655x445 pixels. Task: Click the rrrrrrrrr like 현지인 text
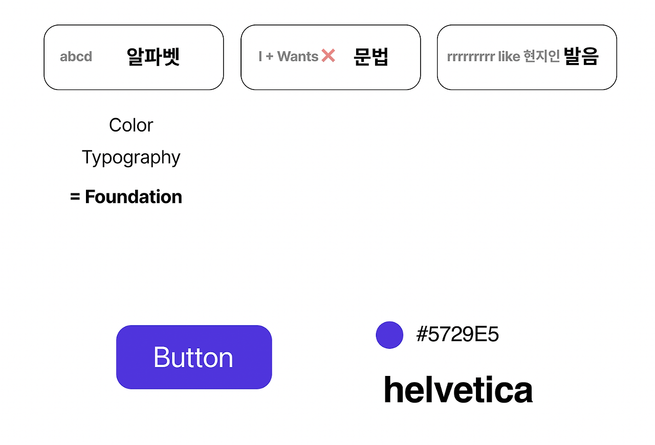pyautogui.click(x=504, y=56)
